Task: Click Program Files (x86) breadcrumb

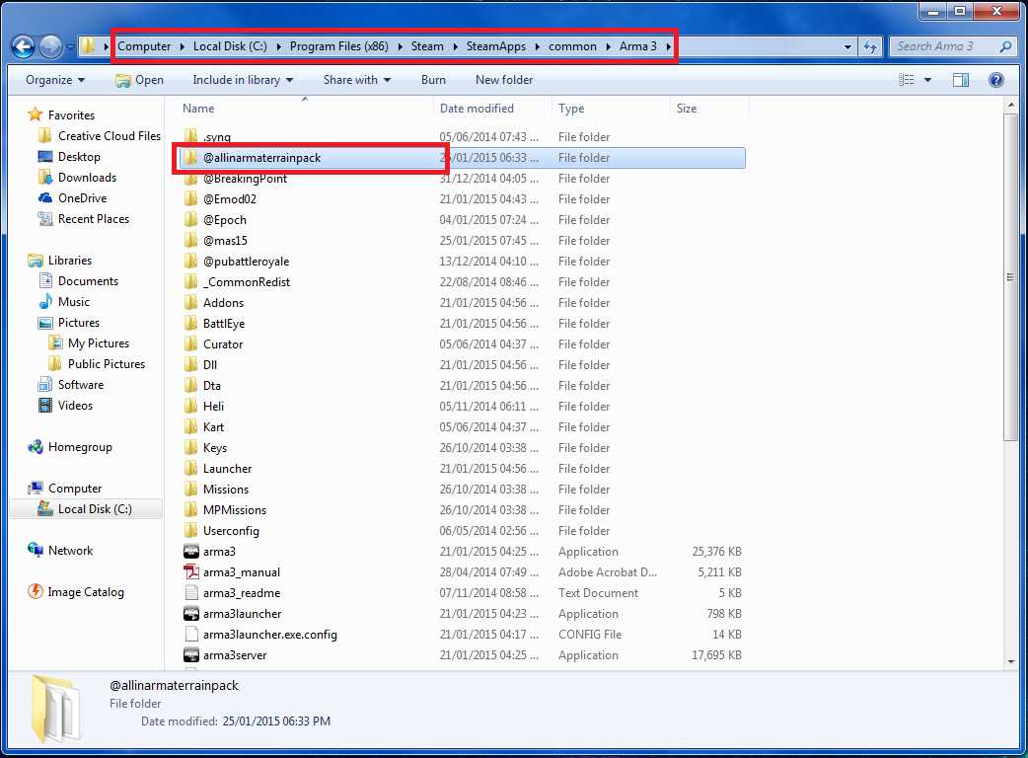Action: [339, 46]
